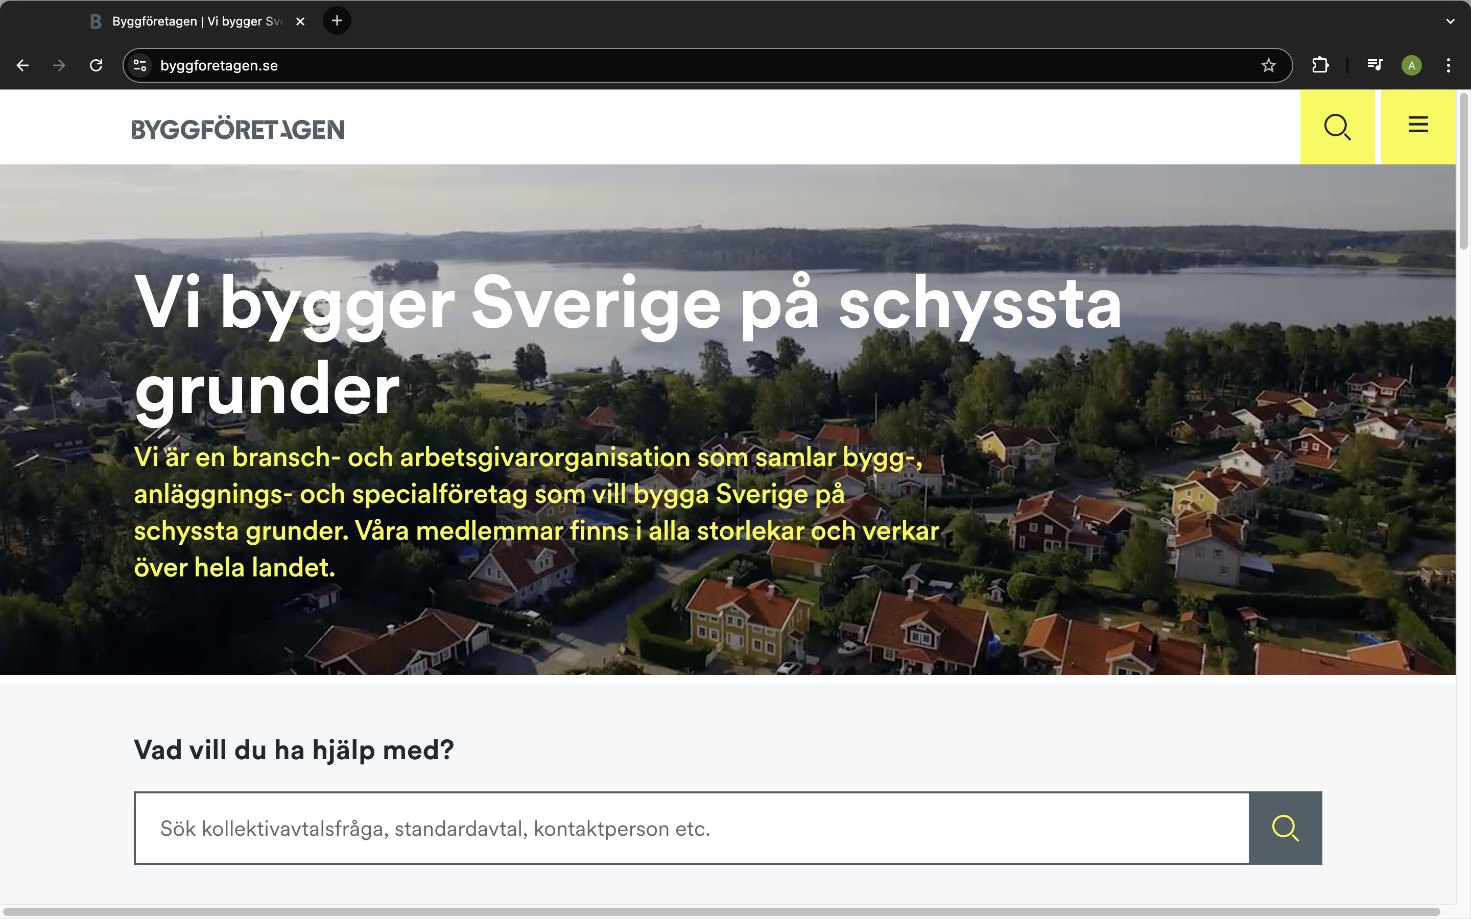Open the site search with the yellow magnifier icon
The width and height of the screenshot is (1471, 919).
coord(1338,127)
